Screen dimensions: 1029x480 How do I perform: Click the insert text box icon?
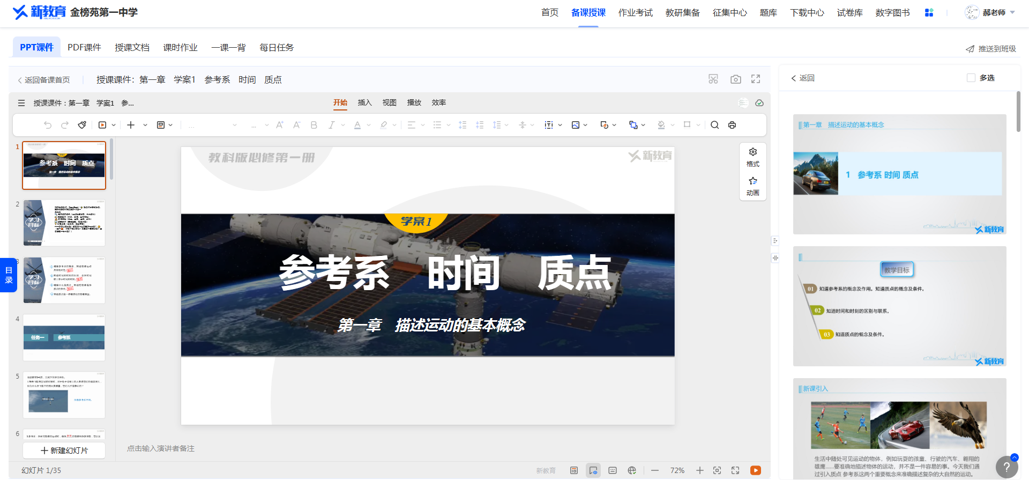[x=549, y=125]
